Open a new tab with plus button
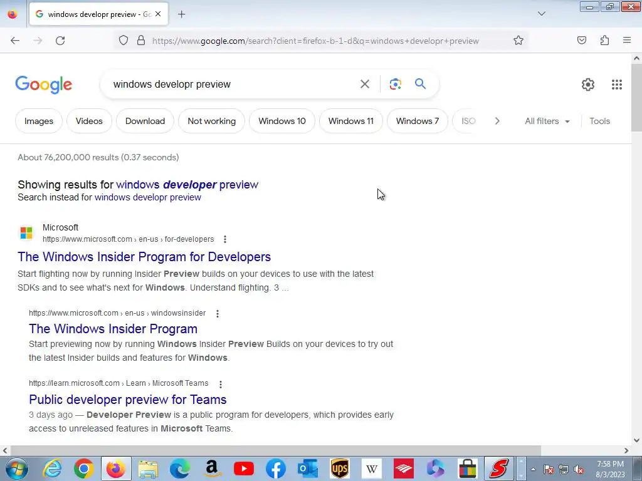 [182, 14]
